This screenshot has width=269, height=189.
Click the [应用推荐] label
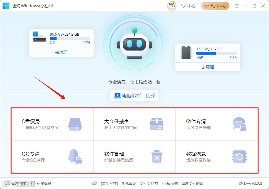click(109, 184)
